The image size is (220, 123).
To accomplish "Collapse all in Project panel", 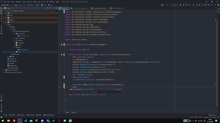I will [x=49, y=8].
